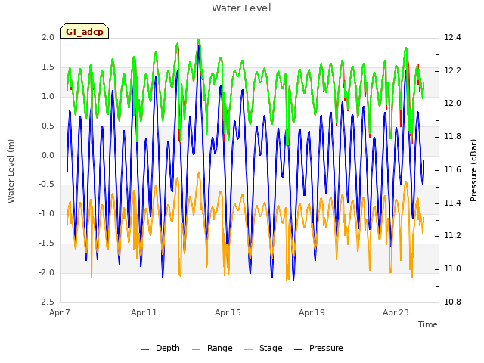Click the -2.0 left axis value
This screenshot has height=363, width=484.
point(47,272)
